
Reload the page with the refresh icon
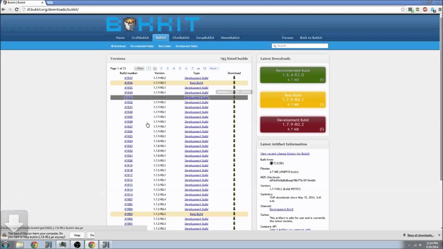(16, 9)
